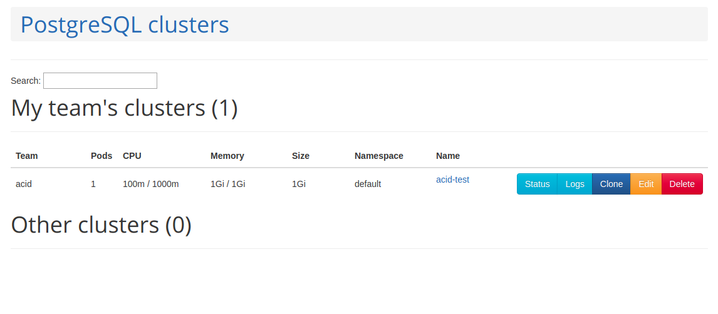View Logs for the acid-test cluster
The width and height of the screenshot is (718, 314).
tap(575, 184)
